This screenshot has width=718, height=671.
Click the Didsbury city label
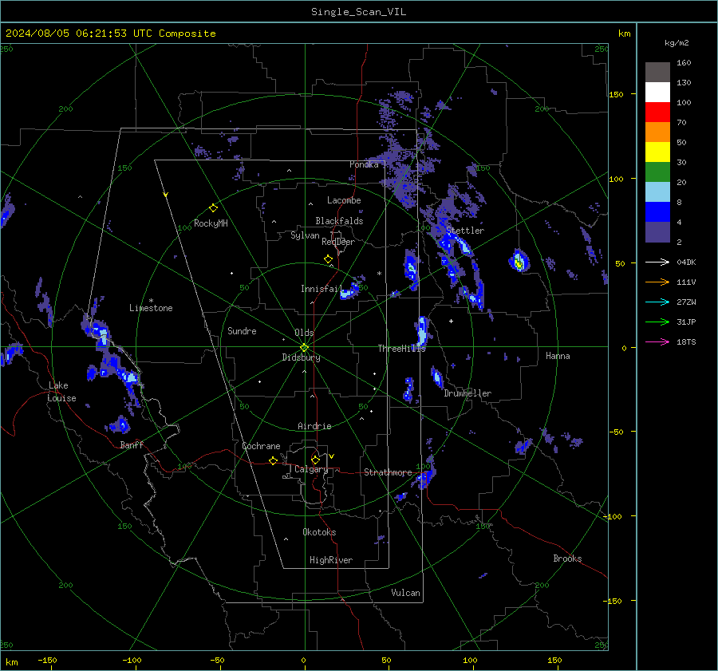click(x=302, y=357)
